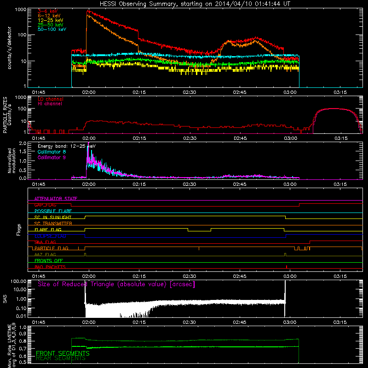The width and height of the screenshot is (368, 368).
Task: Click the 'PARTICLE RATES Counts/s' axis label
Action: pyautogui.click(x=7, y=115)
